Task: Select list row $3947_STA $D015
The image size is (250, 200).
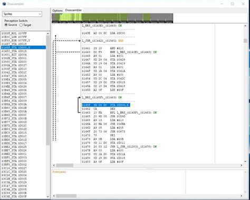Action: point(24,76)
